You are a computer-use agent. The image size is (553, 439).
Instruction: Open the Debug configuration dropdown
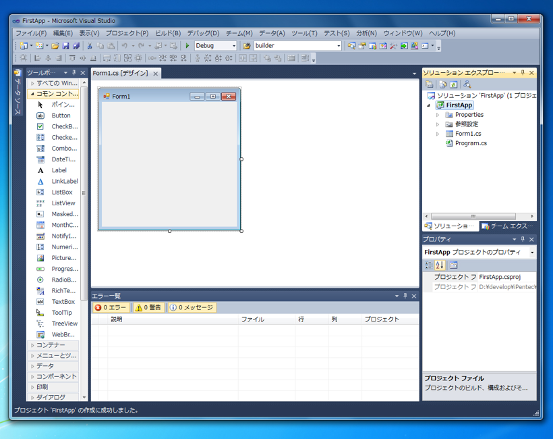click(235, 46)
